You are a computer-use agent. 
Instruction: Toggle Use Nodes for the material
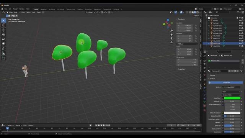225,82
